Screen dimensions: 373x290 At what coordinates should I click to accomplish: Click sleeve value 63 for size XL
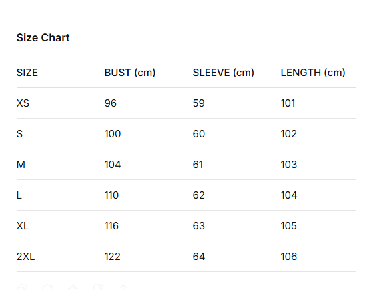click(199, 226)
